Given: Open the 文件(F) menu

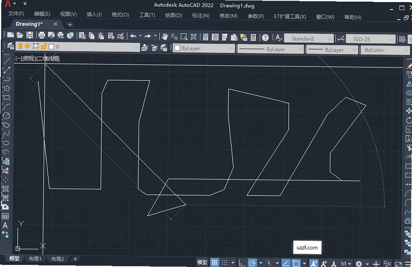Looking at the screenshot, I should 16,13.
